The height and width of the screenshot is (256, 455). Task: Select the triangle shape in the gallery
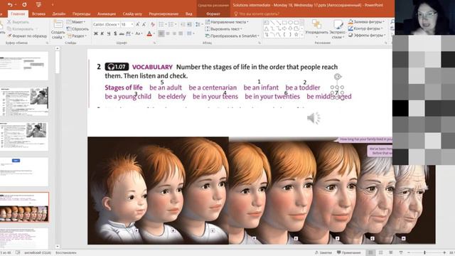(266, 28)
